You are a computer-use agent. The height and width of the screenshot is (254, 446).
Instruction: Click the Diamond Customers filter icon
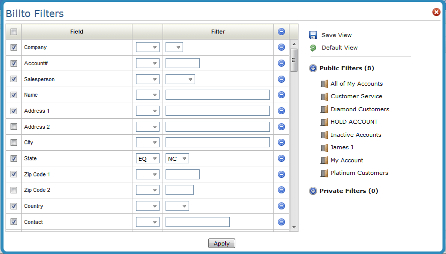[x=324, y=109]
